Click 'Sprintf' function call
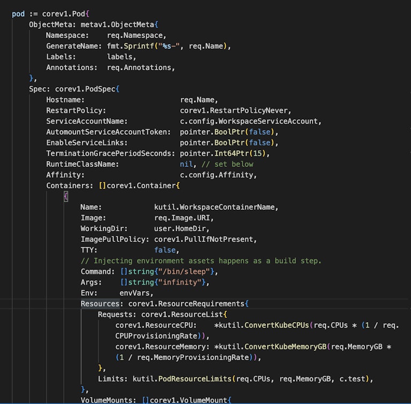 (x=139, y=46)
